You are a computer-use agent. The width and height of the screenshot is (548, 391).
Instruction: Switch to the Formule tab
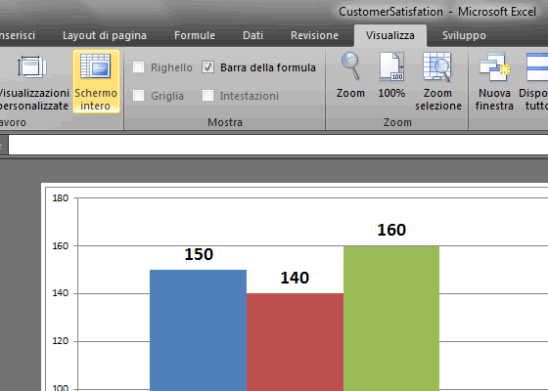click(195, 35)
